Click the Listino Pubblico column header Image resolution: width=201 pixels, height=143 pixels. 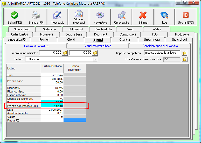point(52,68)
